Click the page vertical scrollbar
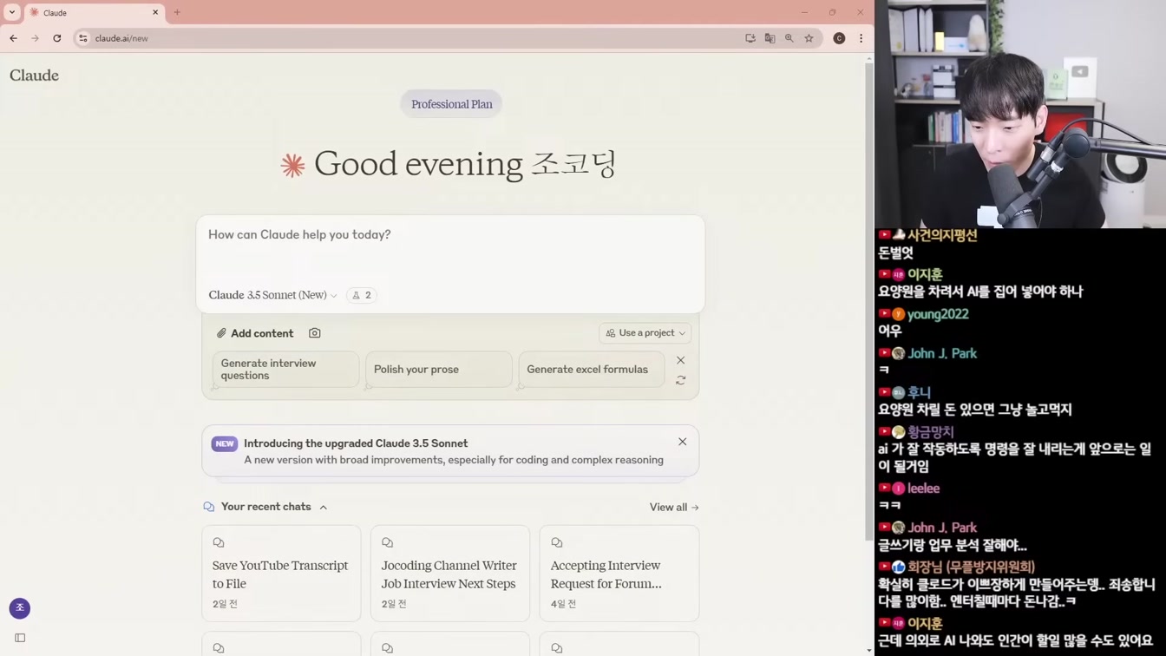 869,302
